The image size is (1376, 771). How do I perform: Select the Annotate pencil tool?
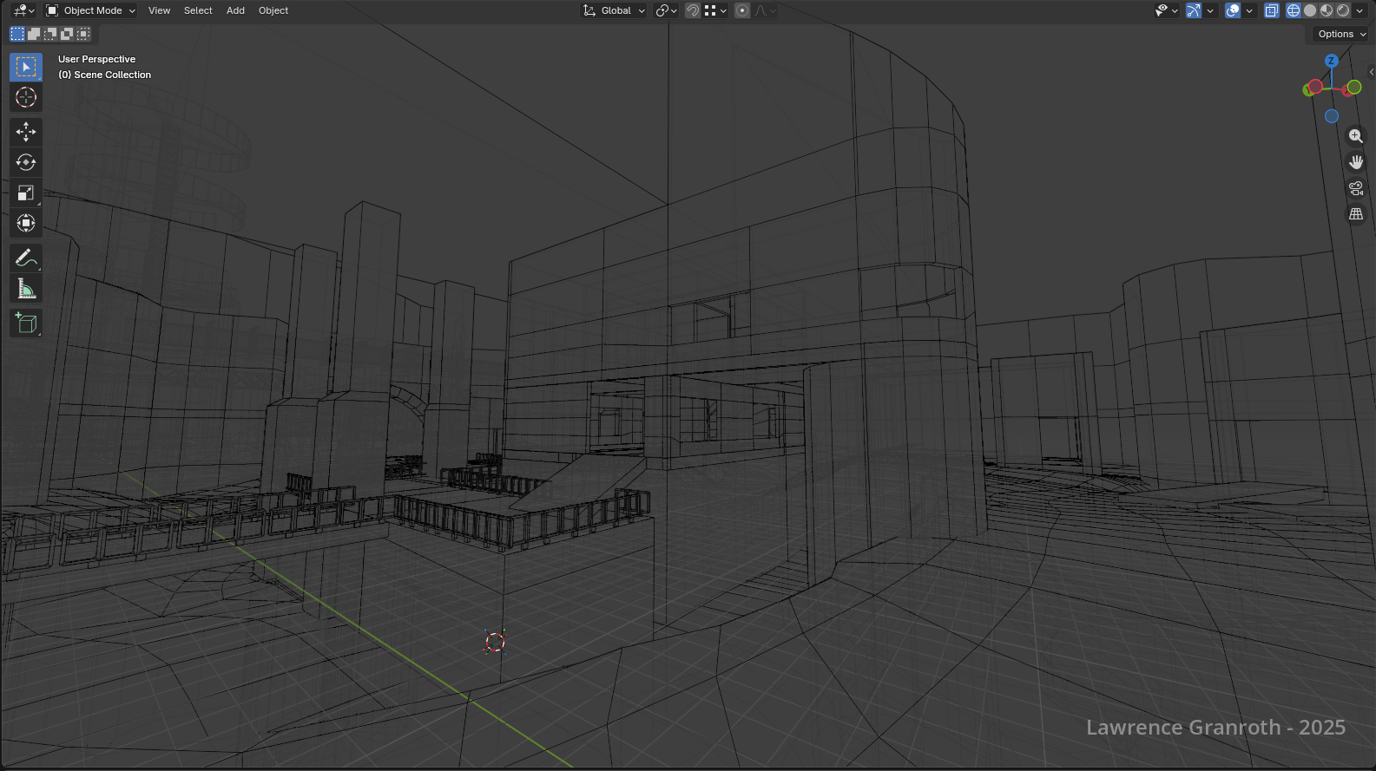[26, 258]
